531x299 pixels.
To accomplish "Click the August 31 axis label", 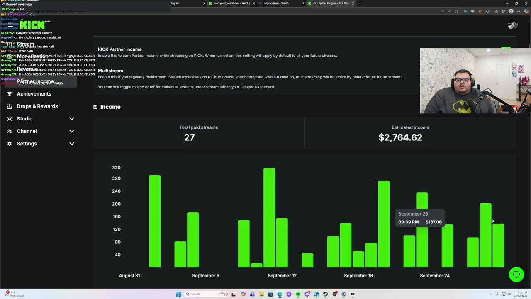I will 129,276.
